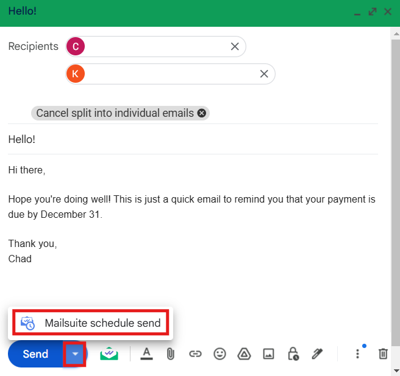Click the Mailsuite tracking envelope icon

[109, 353]
